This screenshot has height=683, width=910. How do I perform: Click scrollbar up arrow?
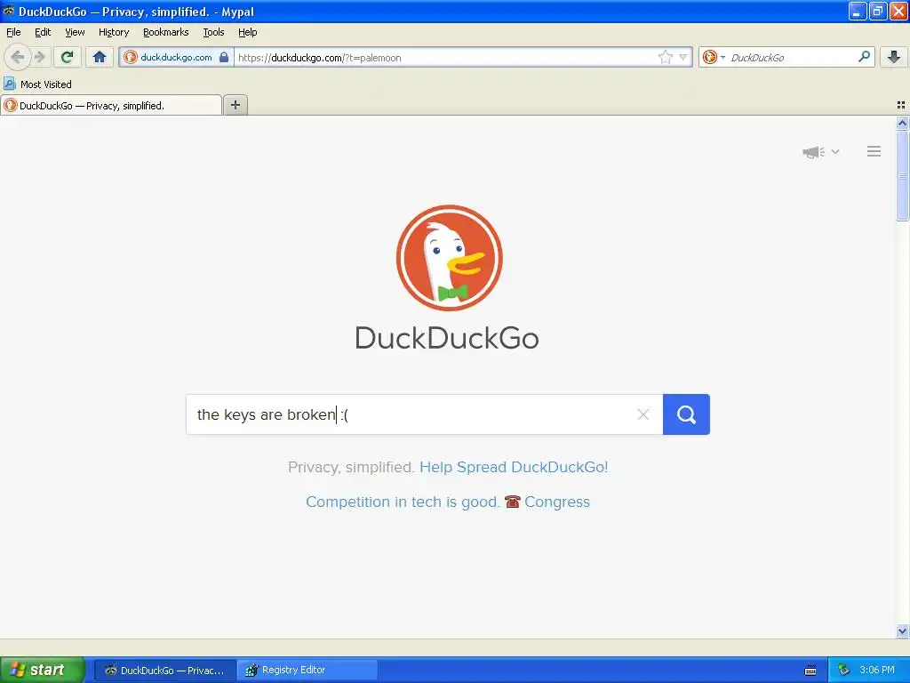tap(902, 123)
